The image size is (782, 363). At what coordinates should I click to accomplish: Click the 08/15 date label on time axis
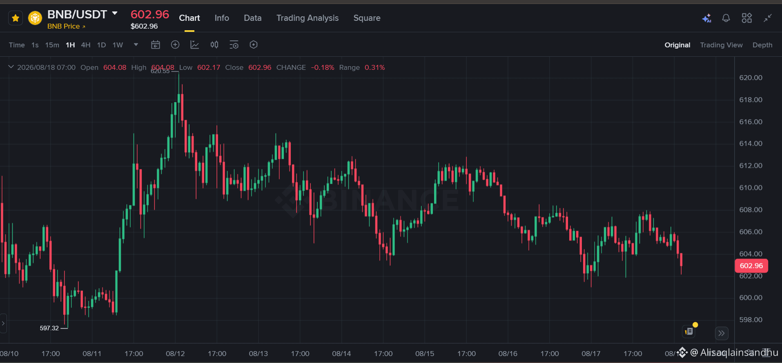coord(425,354)
